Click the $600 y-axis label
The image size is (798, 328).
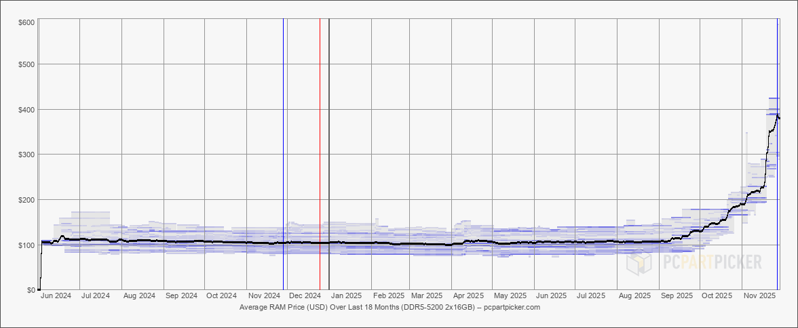tap(26, 22)
